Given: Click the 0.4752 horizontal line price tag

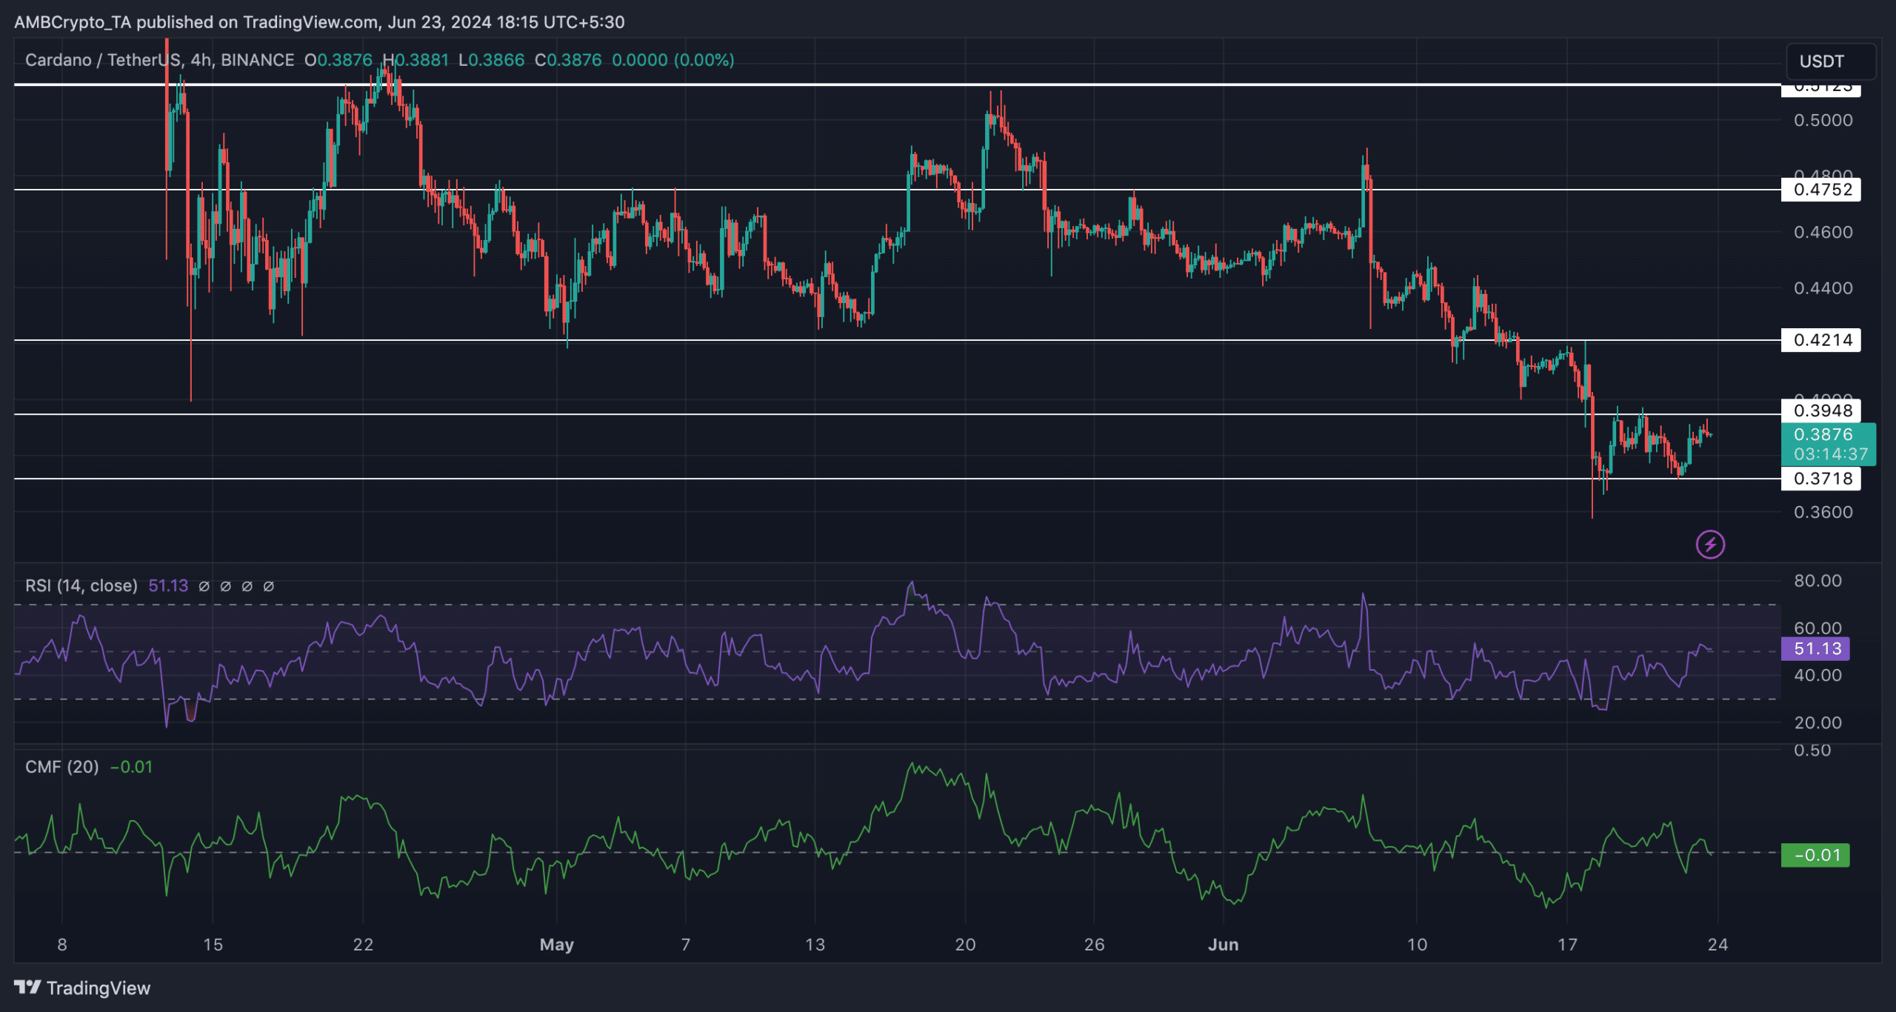Looking at the screenshot, I should (1822, 190).
